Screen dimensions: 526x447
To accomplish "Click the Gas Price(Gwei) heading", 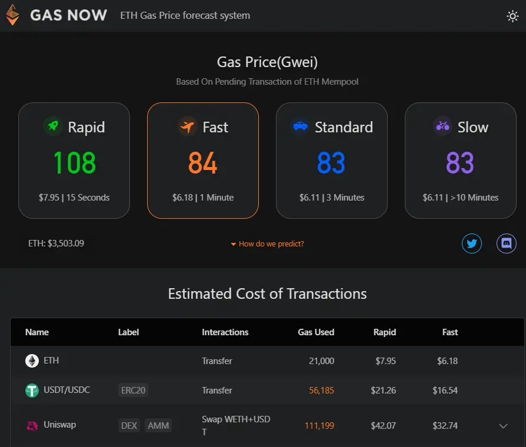I will (x=267, y=62).
